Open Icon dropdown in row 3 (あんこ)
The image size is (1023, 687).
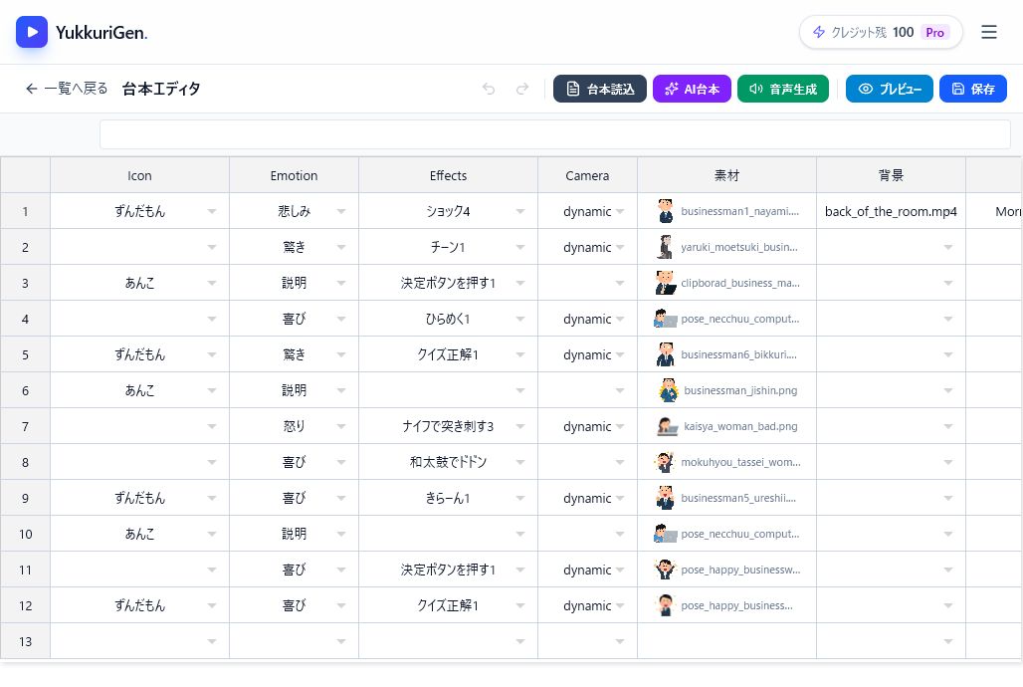click(211, 284)
